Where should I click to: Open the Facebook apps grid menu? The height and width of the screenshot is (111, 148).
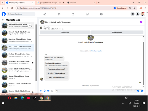133,14
